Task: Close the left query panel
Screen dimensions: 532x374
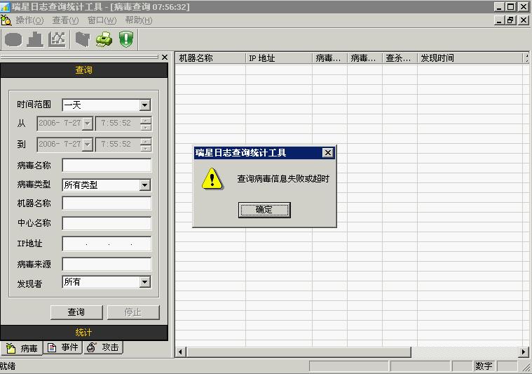Action: (165, 57)
